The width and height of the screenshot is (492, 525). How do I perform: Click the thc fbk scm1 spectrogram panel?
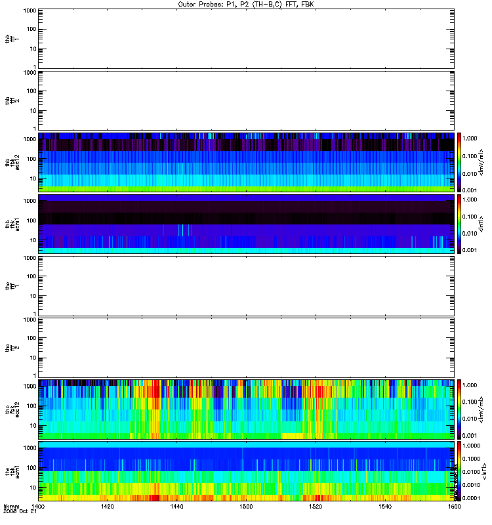(x=245, y=471)
